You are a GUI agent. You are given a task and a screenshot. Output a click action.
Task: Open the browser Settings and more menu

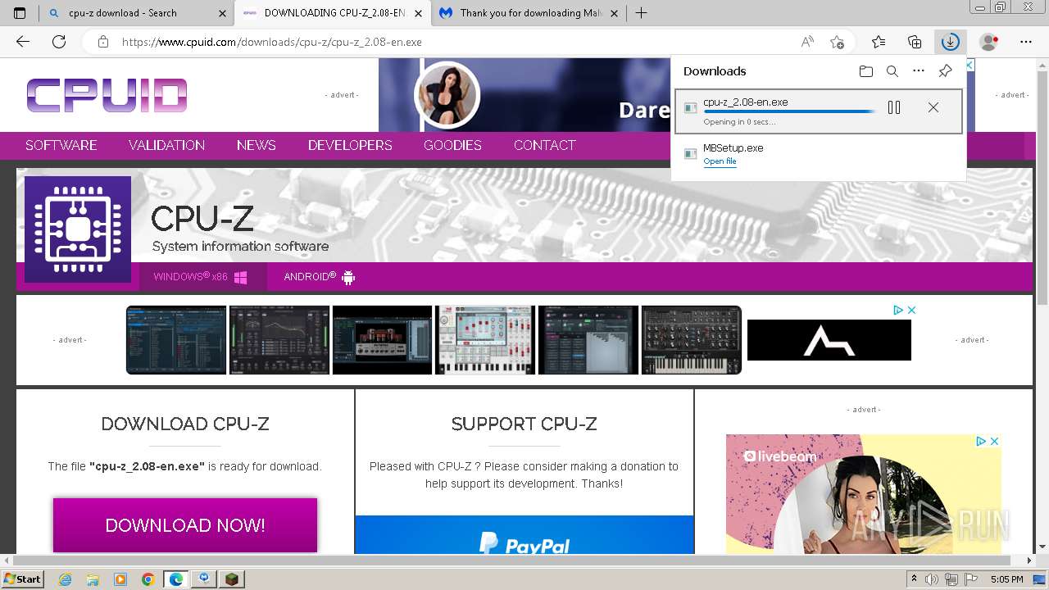pyautogui.click(x=1026, y=42)
